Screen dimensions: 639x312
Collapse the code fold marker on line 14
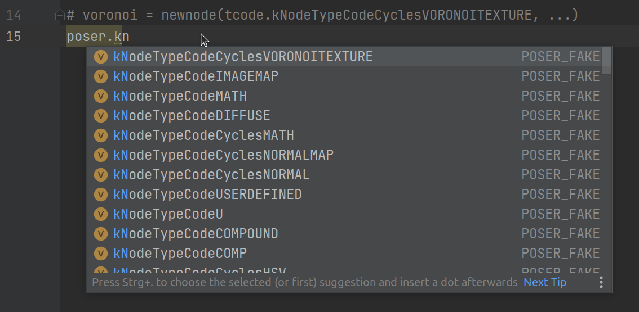coord(60,16)
